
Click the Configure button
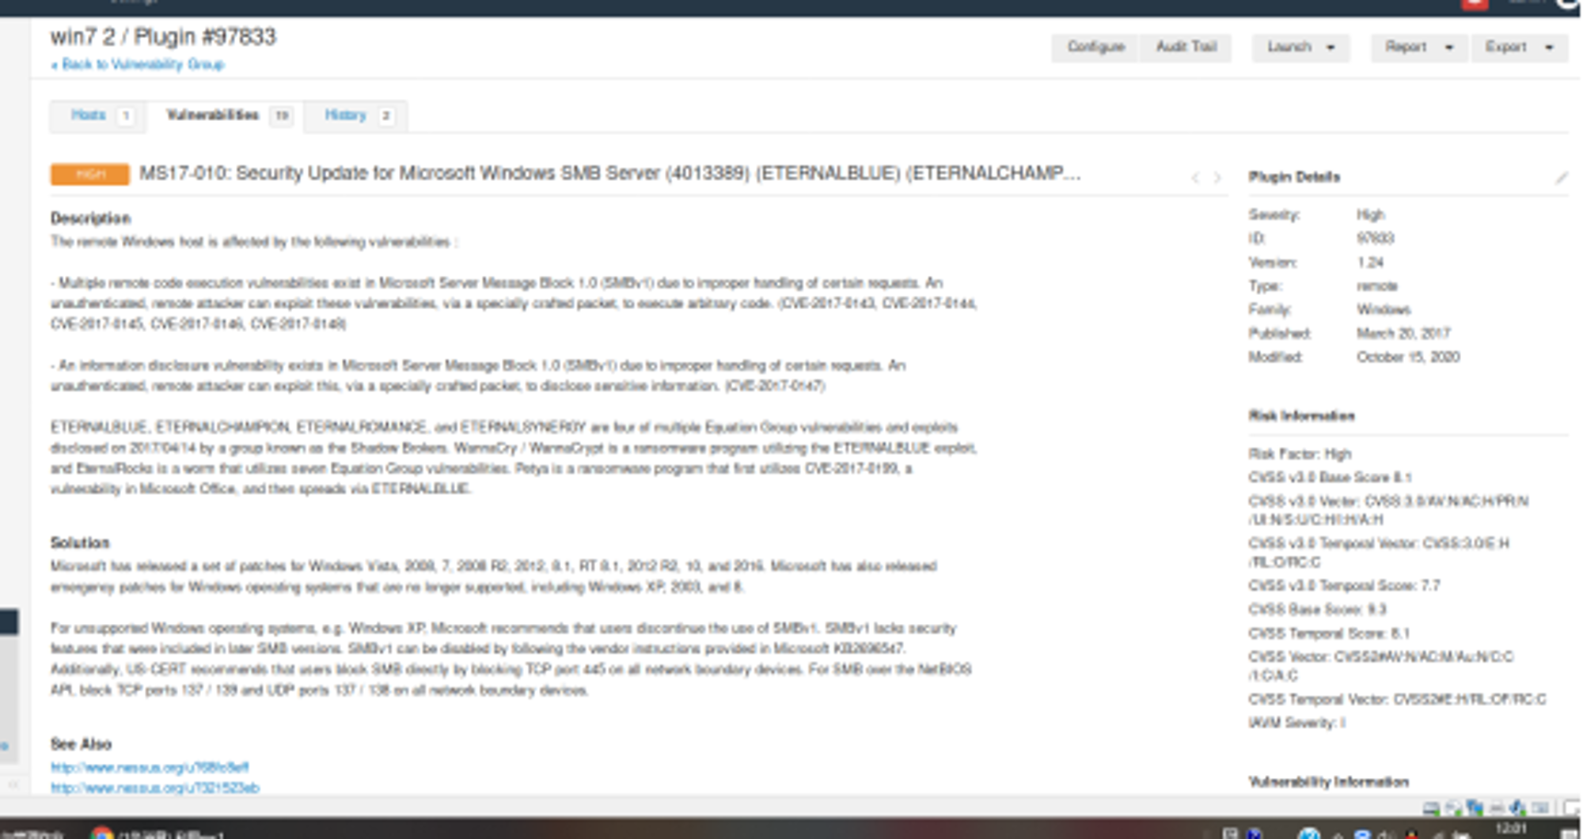(1095, 47)
